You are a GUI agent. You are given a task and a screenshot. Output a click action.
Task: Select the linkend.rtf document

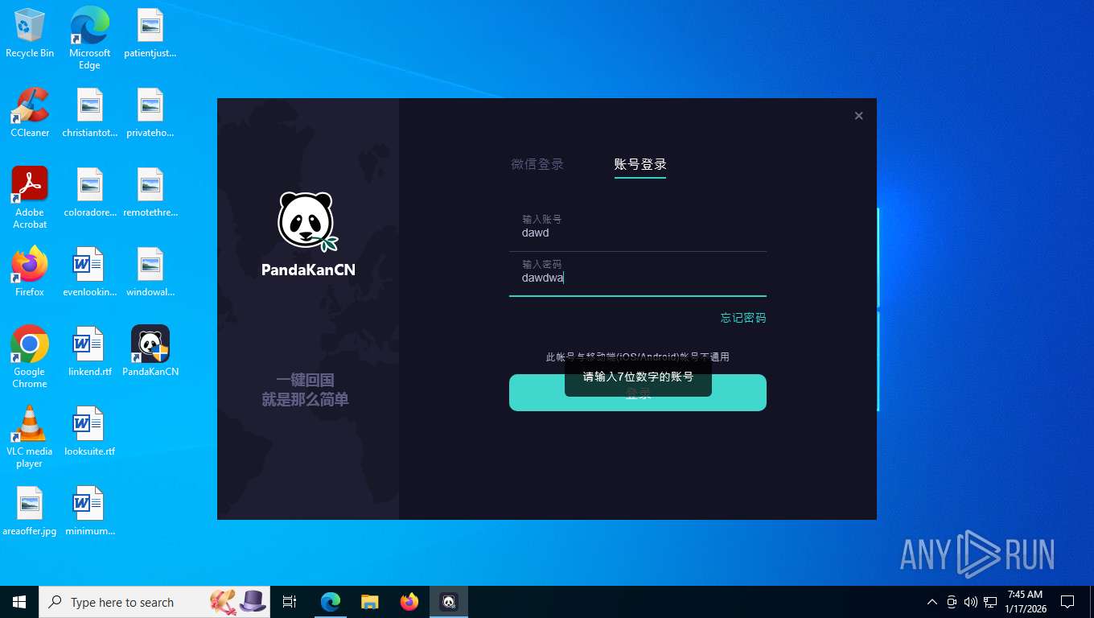(x=90, y=352)
